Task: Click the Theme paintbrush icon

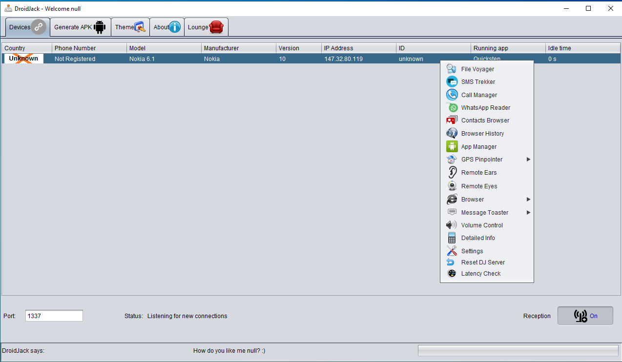Action: tap(140, 27)
